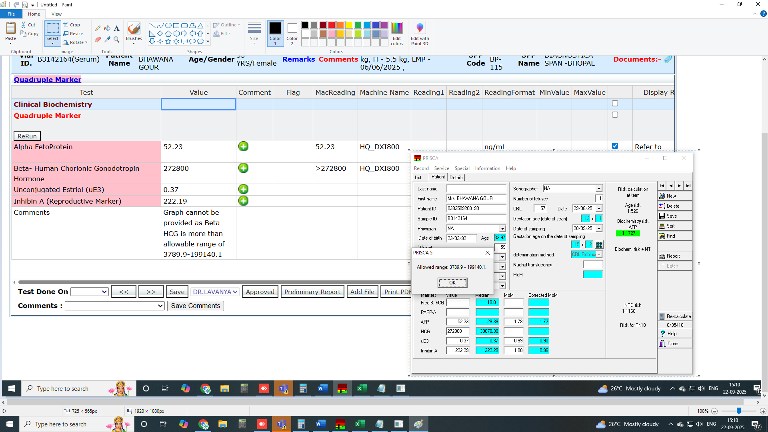768x432 pixels.
Task: Click the Magnifier tool
Action: tap(116, 39)
